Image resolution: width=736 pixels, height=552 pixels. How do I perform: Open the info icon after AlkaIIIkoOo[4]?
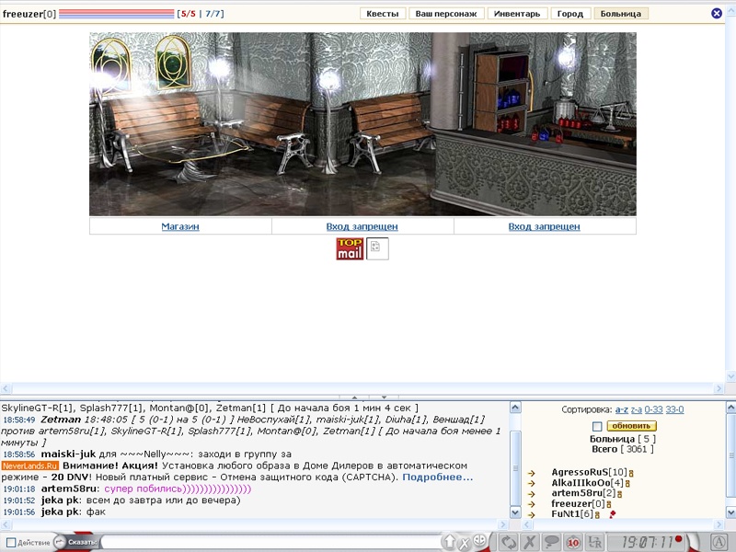tap(627, 484)
